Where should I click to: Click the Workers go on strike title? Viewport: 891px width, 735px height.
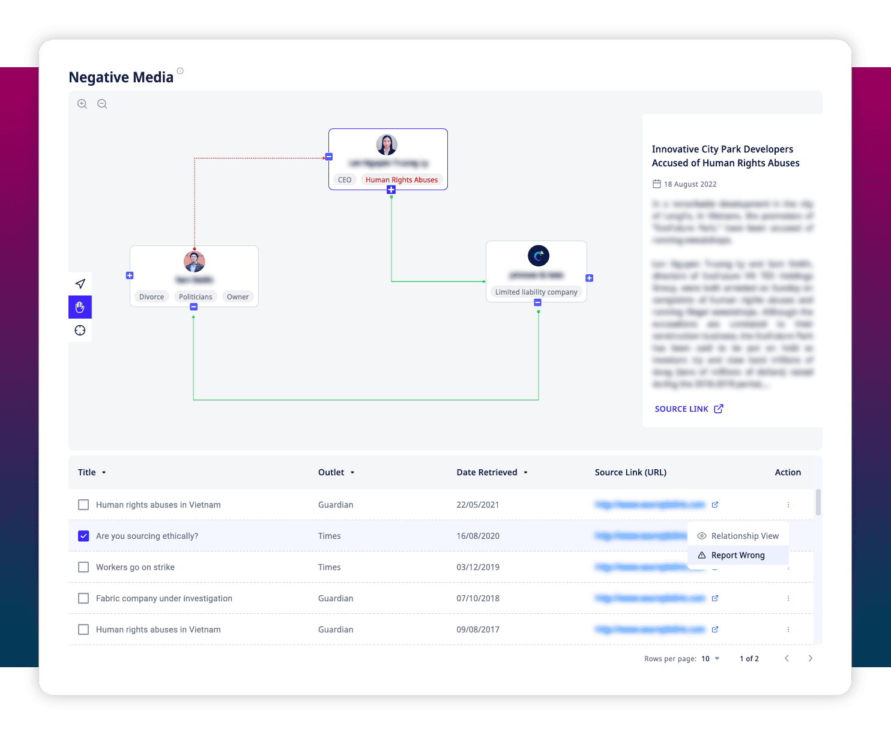tap(135, 567)
